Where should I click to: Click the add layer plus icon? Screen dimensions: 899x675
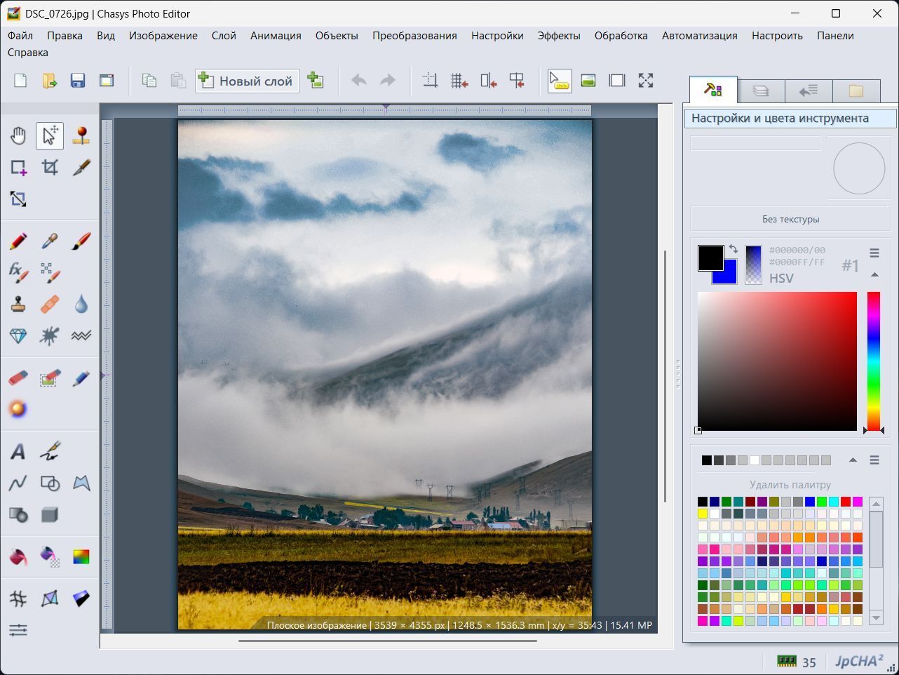point(316,81)
